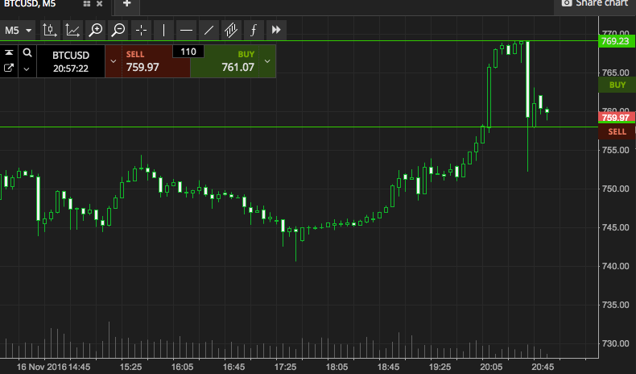The height and width of the screenshot is (374, 636).
Task: Expand the SELL order options chevron
Action: [x=113, y=61]
